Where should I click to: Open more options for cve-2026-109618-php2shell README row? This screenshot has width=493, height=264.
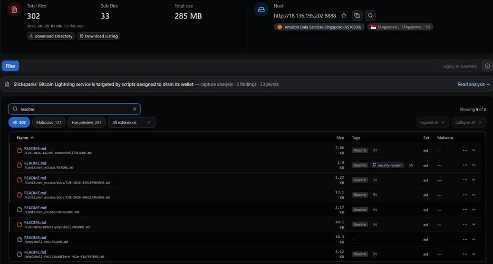pos(465,224)
